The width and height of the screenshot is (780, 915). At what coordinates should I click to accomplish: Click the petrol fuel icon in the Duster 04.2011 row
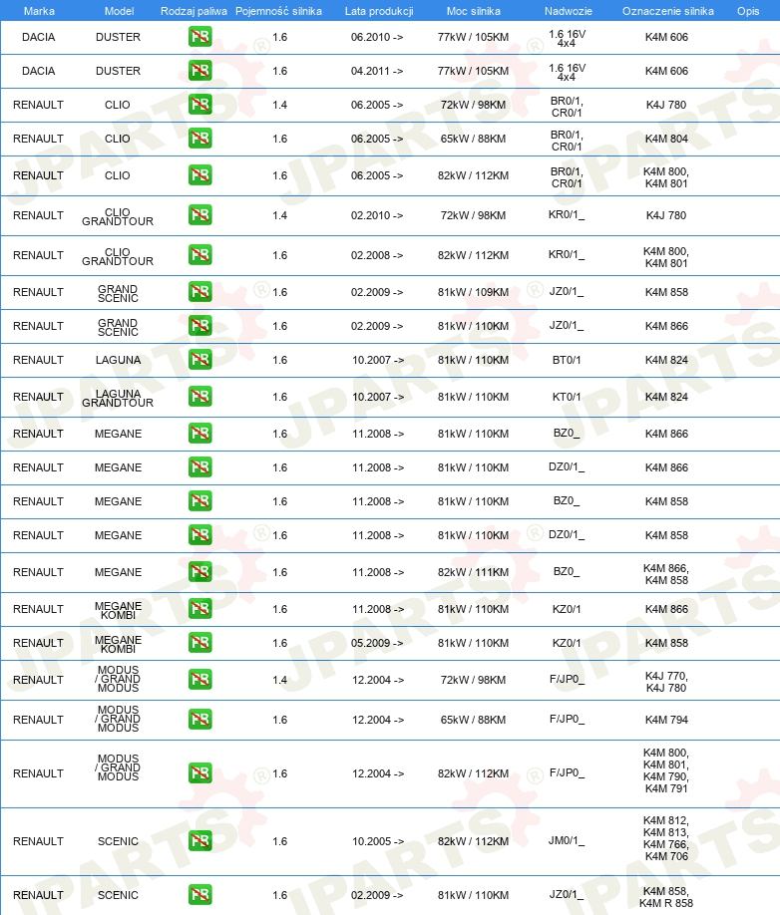[200, 71]
